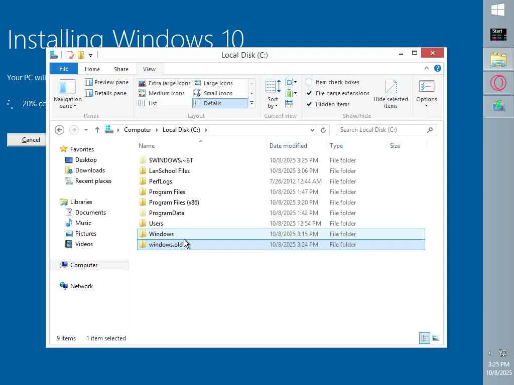Collapse the ribbon with the chevron
The width and height of the screenshot is (514, 385).
[427, 68]
